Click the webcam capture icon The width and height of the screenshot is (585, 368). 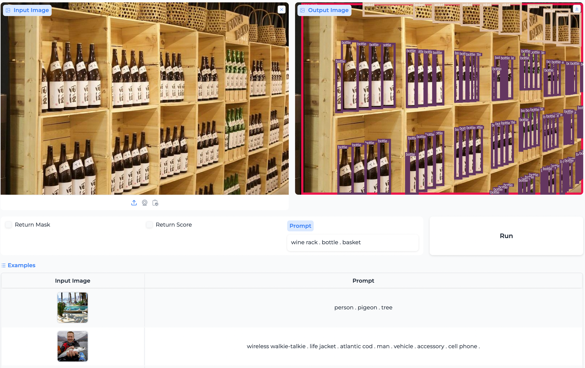tap(144, 203)
